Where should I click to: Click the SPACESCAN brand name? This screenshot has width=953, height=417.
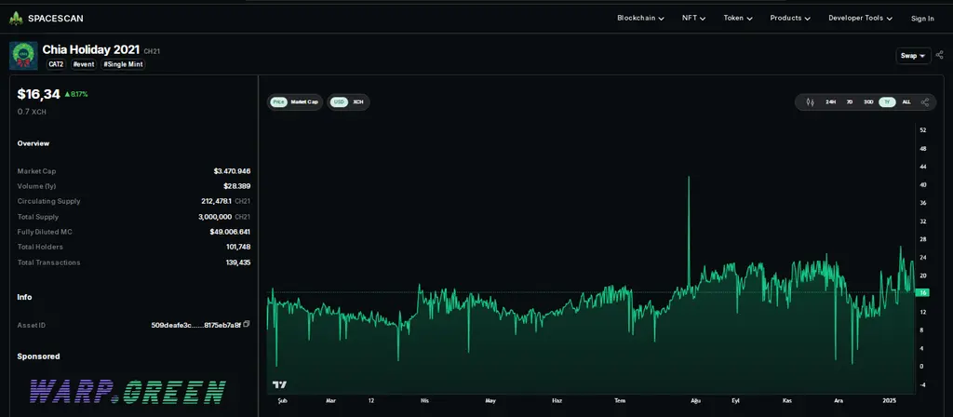pyautogui.click(x=55, y=19)
